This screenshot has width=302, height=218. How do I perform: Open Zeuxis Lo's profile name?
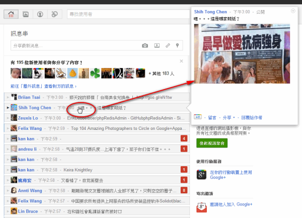coord(28,118)
